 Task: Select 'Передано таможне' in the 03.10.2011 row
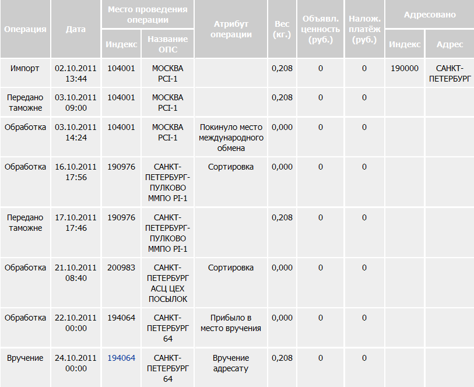[x=25, y=103]
